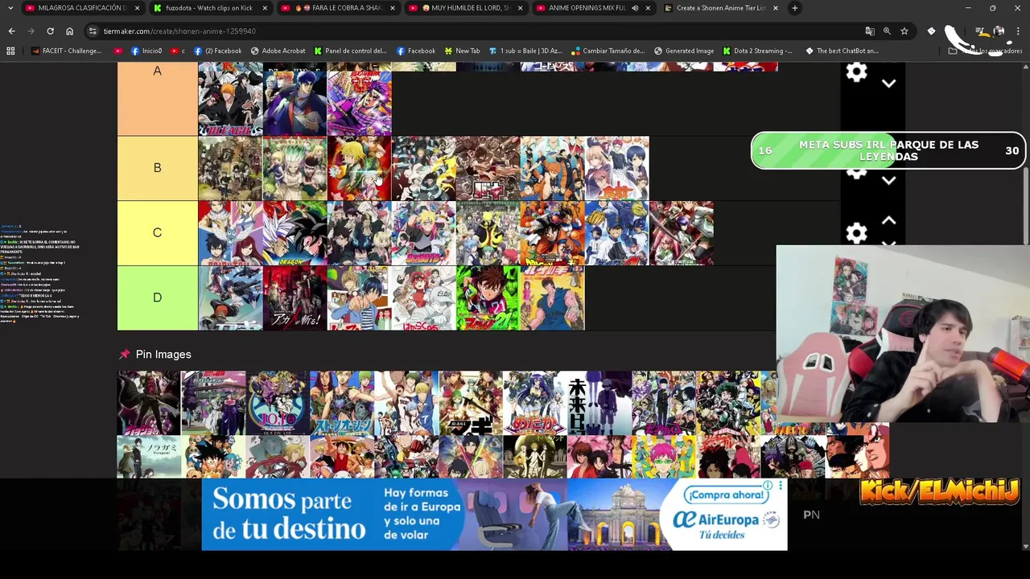This screenshot has width=1030, height=579.
Task: Open 1 sub = Baile bookmark
Action: [525, 51]
